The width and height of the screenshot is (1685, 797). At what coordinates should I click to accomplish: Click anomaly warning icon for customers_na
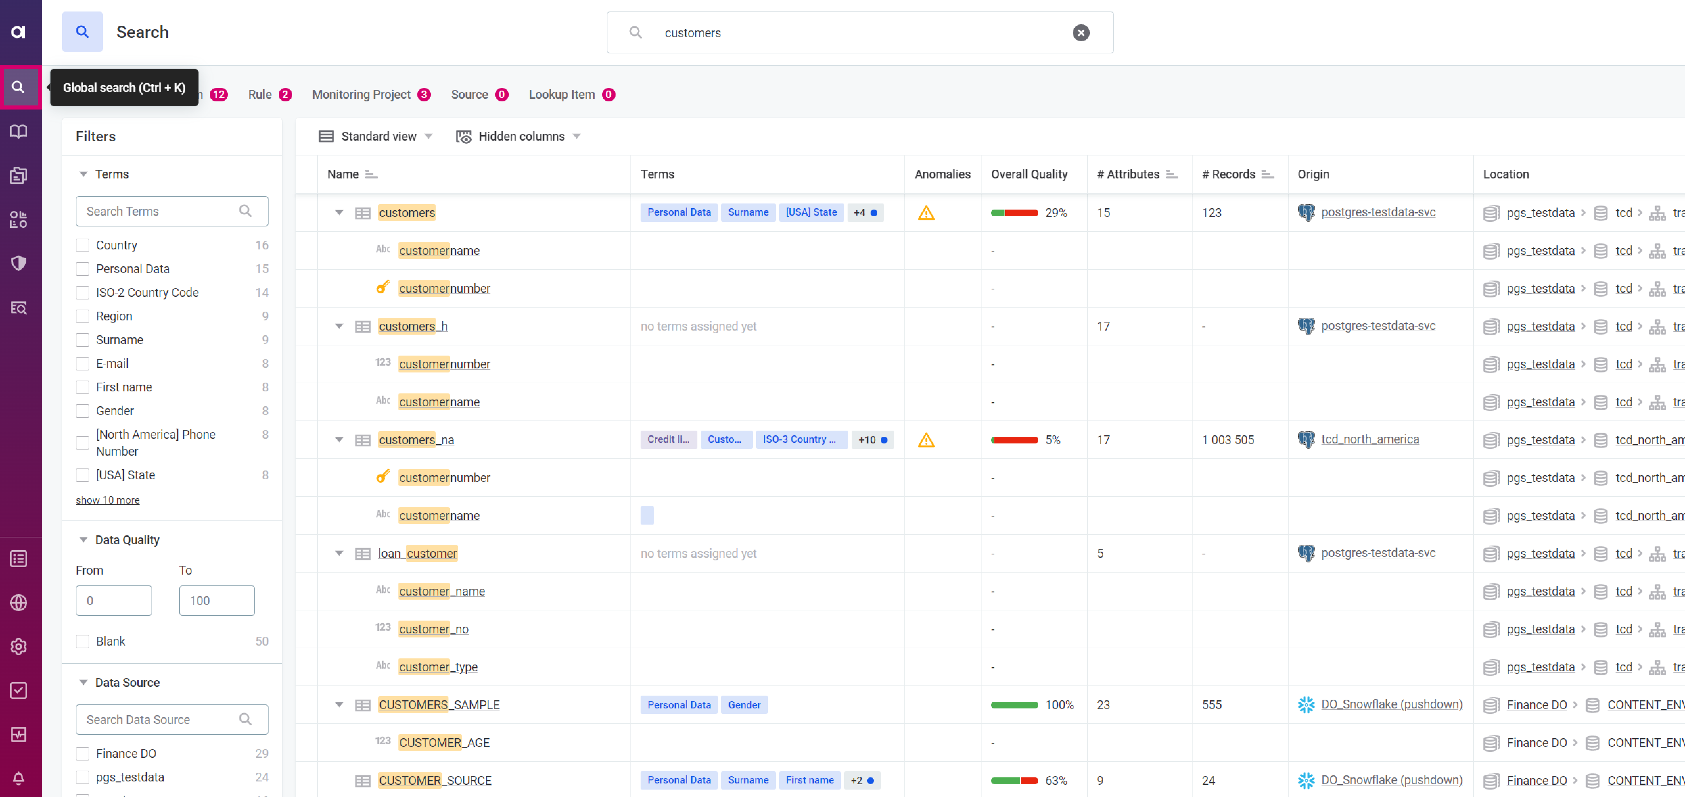coord(926,440)
